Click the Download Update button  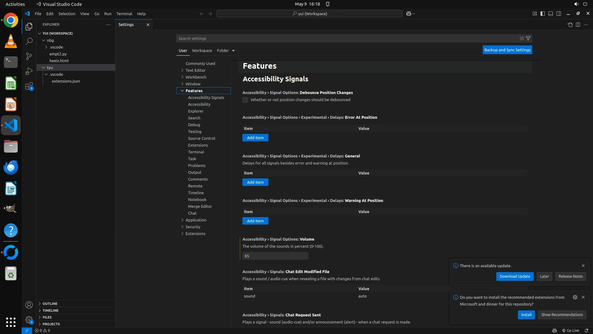515,276
